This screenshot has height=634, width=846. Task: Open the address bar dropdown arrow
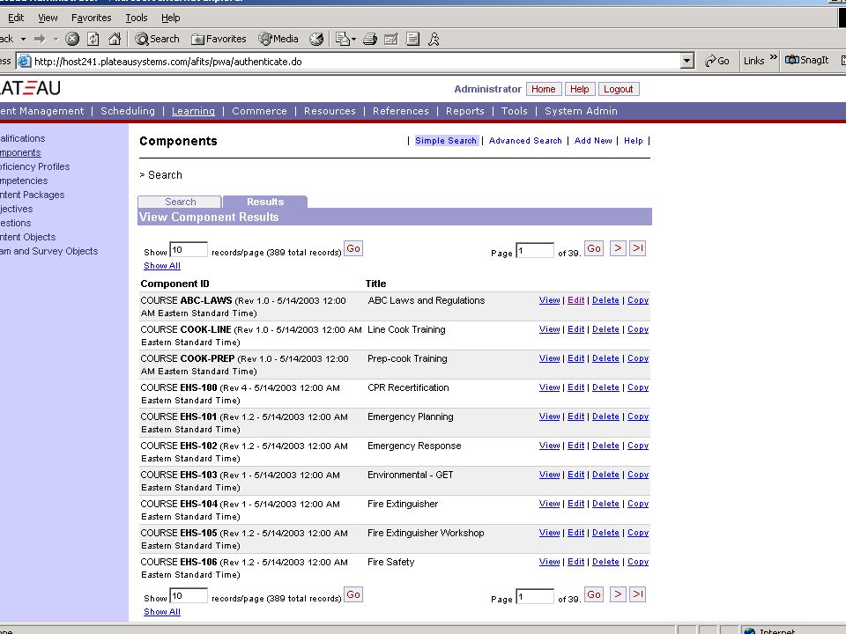686,61
